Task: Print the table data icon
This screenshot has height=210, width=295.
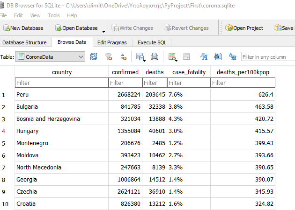Action: [155, 56]
